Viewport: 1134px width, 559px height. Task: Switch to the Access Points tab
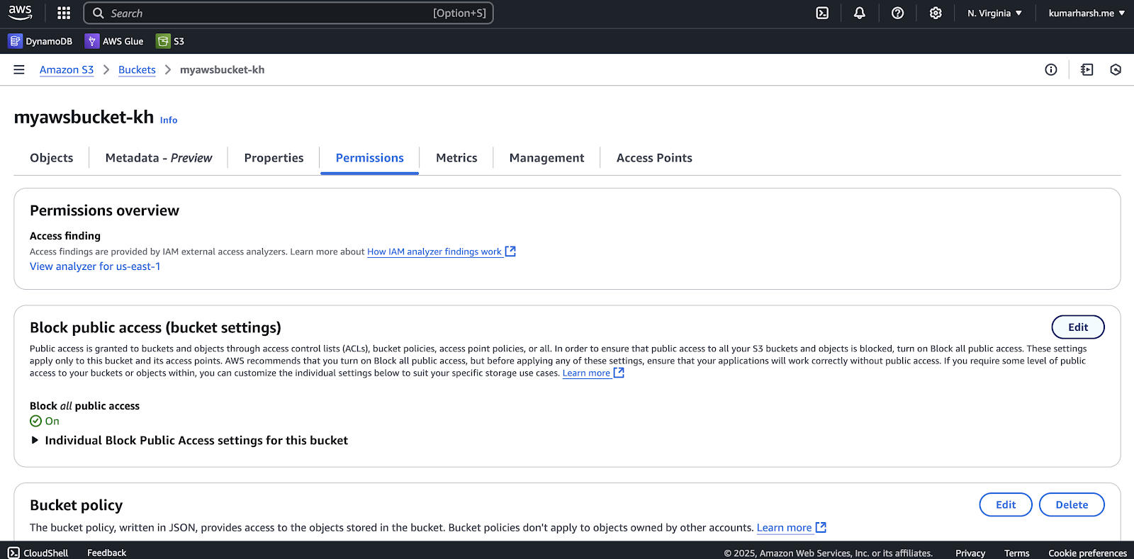[x=654, y=158]
